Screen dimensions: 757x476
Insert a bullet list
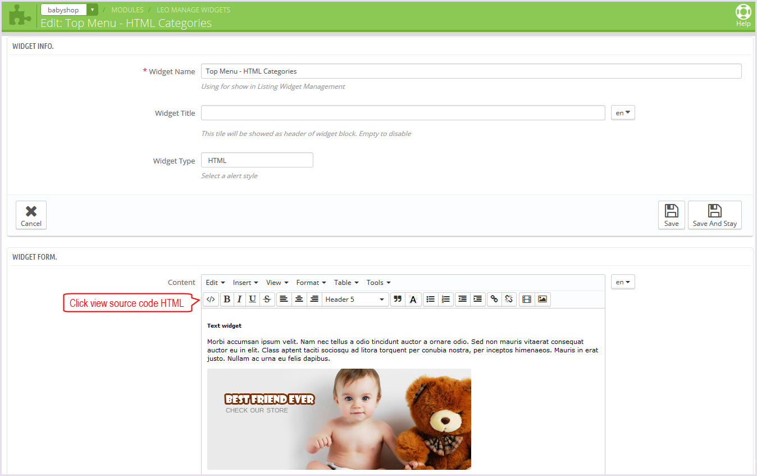pos(431,300)
